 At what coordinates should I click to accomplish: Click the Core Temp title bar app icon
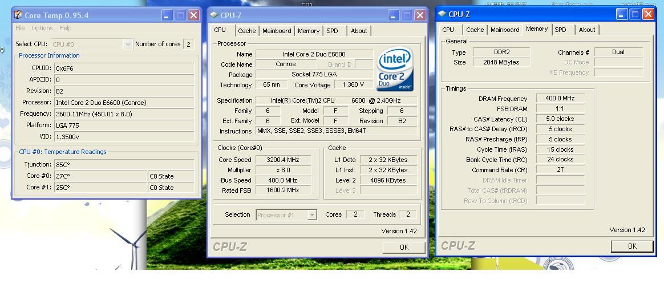coord(18,15)
